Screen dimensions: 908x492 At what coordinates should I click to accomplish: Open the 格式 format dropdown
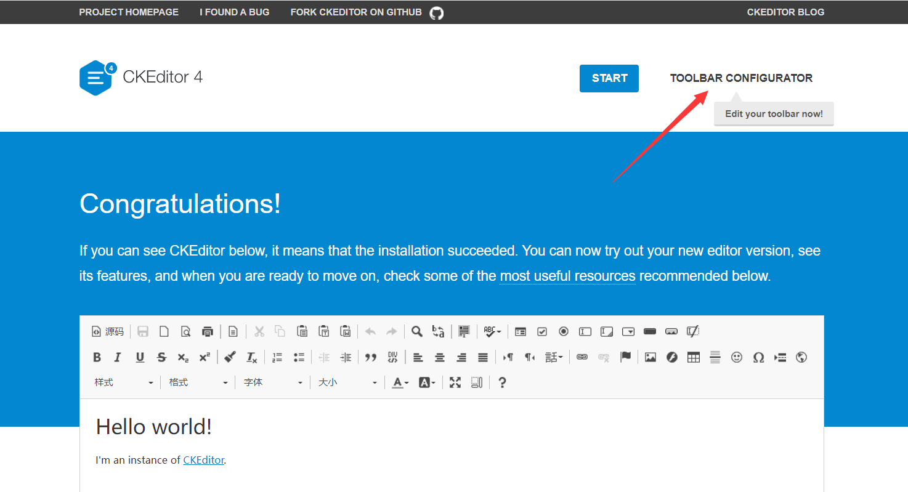click(198, 382)
